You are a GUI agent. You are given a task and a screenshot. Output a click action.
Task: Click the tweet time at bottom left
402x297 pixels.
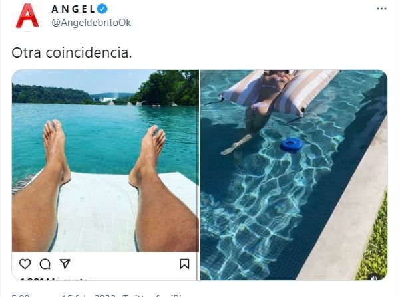20,294
